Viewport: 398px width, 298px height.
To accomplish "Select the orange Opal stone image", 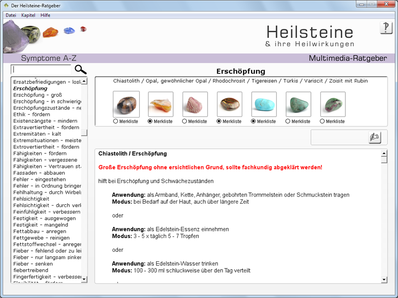I will tap(161, 104).
